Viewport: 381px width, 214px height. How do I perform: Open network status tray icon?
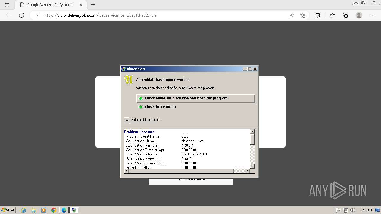click(x=346, y=210)
